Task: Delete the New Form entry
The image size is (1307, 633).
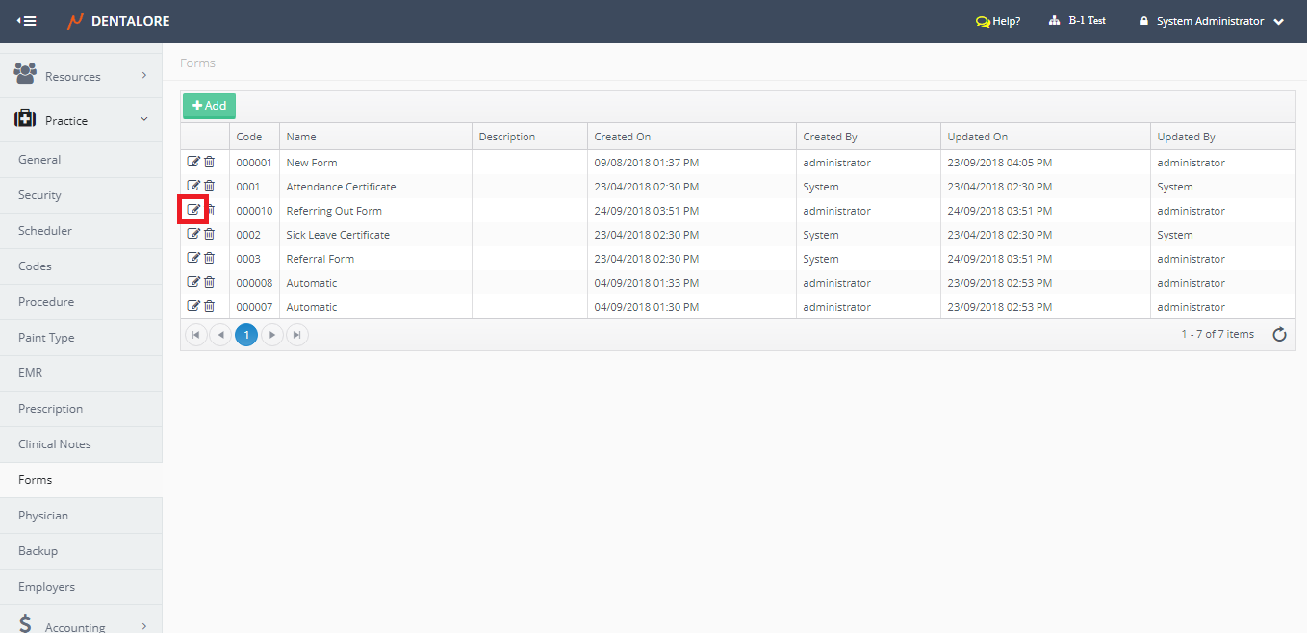Action: coord(209,162)
